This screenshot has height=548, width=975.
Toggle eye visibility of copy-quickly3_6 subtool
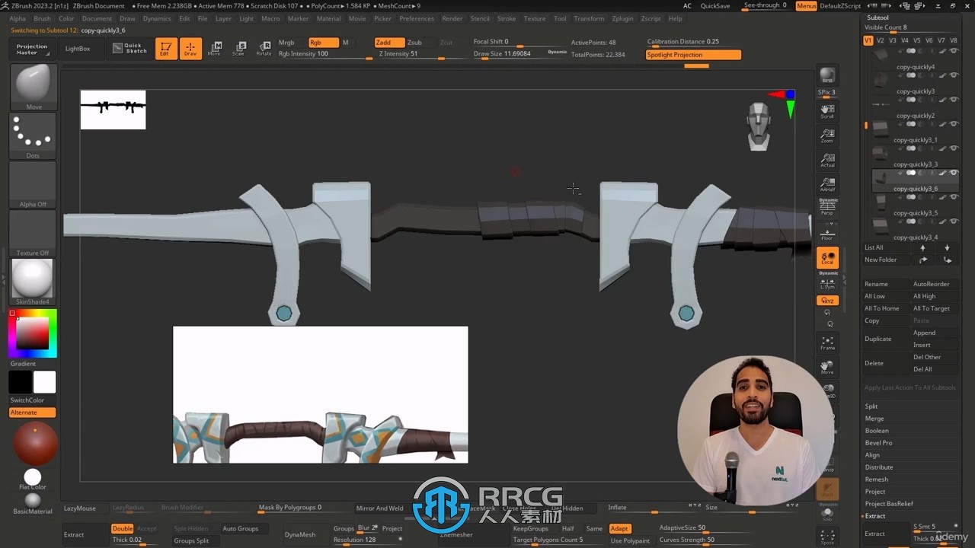pos(954,173)
